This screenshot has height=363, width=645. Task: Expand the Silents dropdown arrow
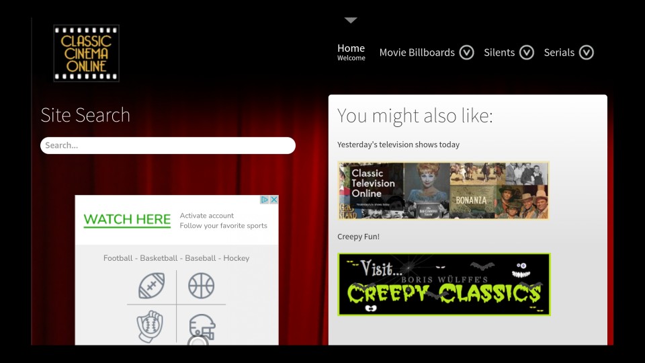(x=527, y=52)
